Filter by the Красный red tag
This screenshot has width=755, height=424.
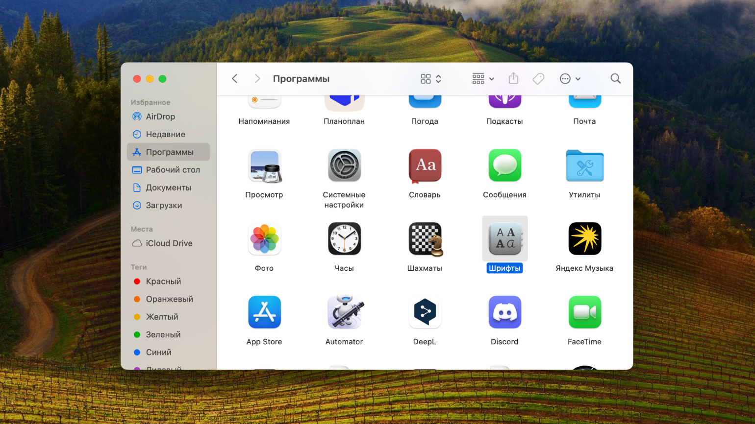[163, 282]
